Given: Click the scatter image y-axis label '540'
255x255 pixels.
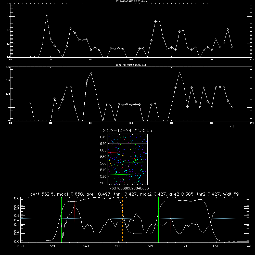Looking at the screenshot, I should (x=104, y=170).
